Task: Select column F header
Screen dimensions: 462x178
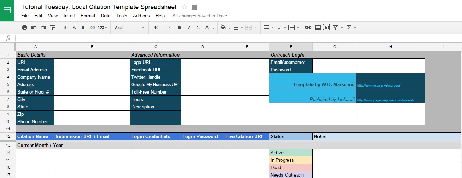Action: tap(291, 47)
